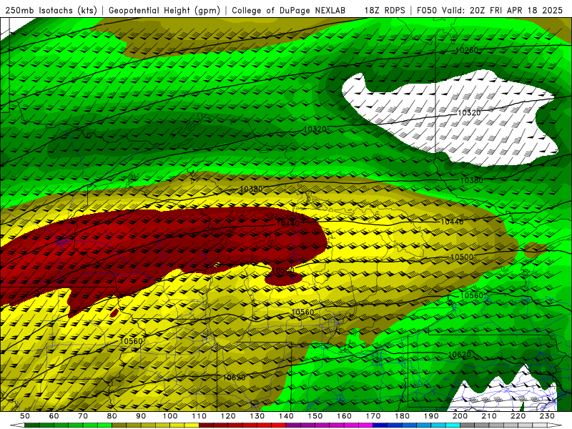This screenshot has width=572, height=429.
Task: Pick the 200 legend number
Action: click(x=460, y=416)
